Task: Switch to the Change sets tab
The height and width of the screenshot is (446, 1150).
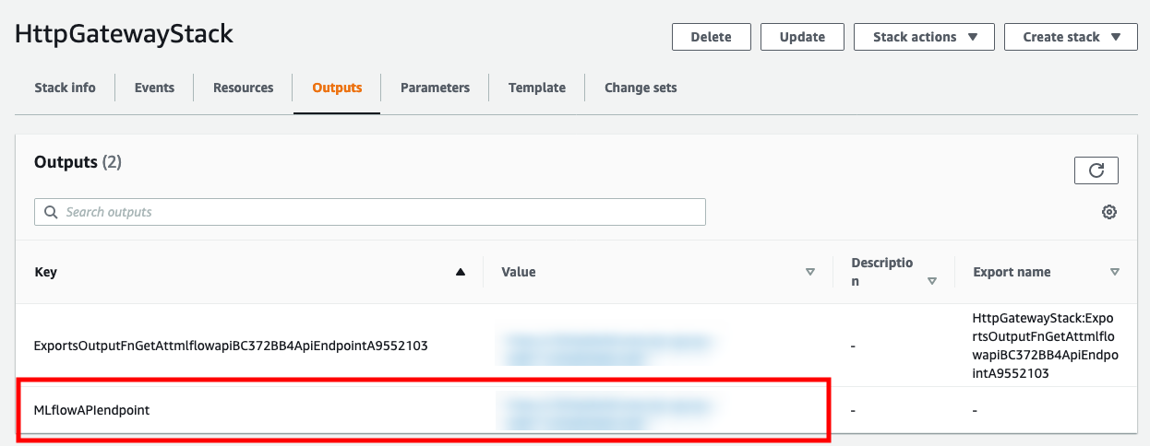Action: pyautogui.click(x=641, y=88)
